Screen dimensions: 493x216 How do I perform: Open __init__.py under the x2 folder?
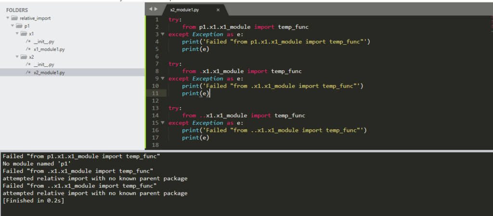click(44, 64)
